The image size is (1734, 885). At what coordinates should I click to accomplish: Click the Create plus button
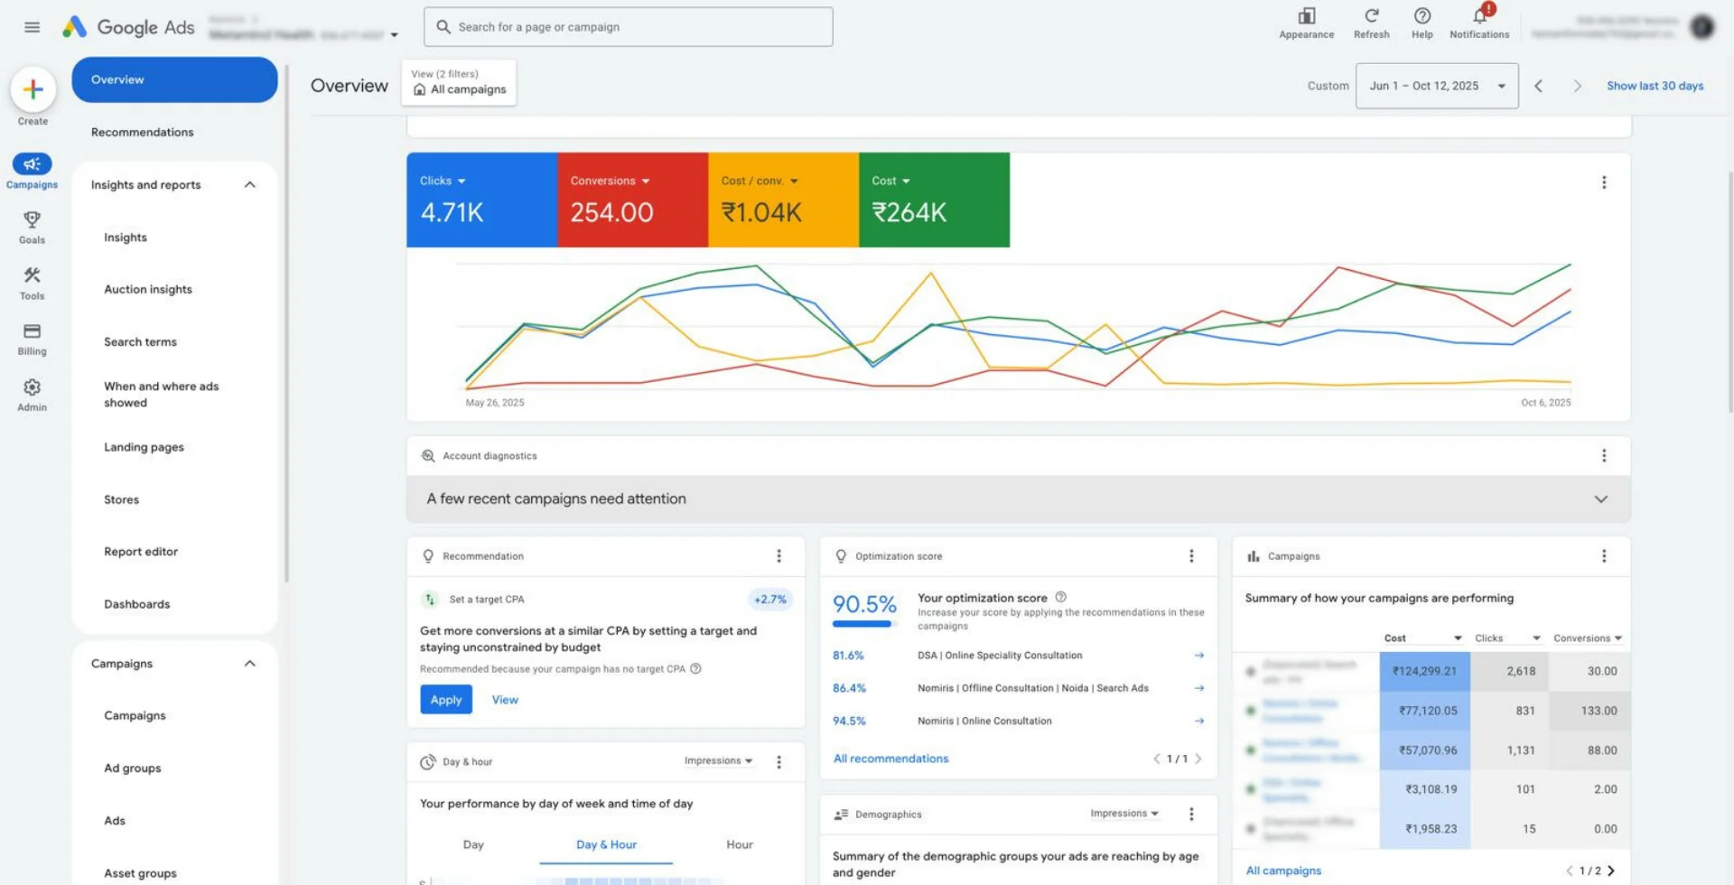click(33, 89)
